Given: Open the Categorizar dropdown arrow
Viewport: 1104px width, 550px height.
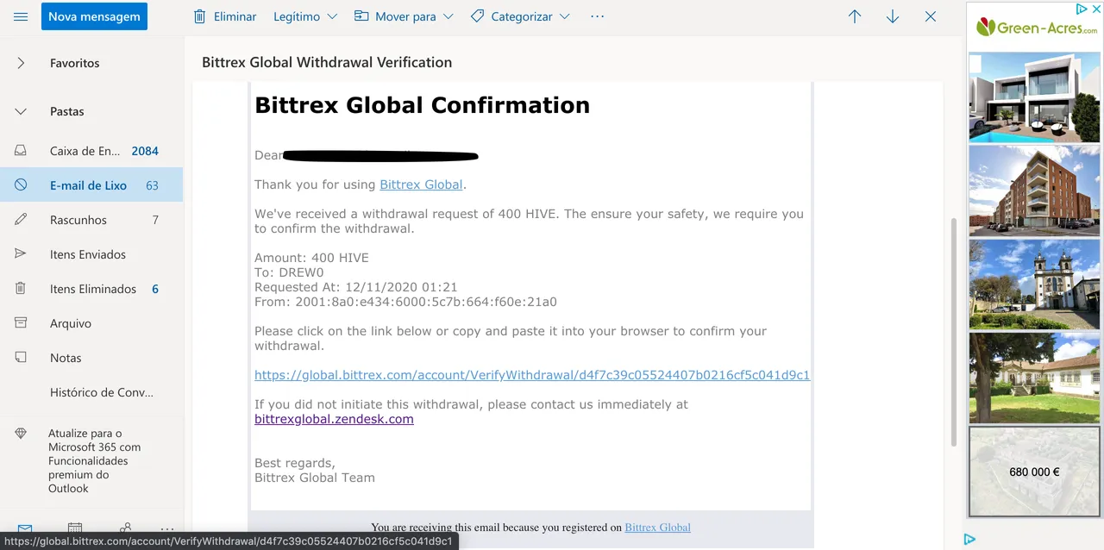Looking at the screenshot, I should pyautogui.click(x=564, y=16).
